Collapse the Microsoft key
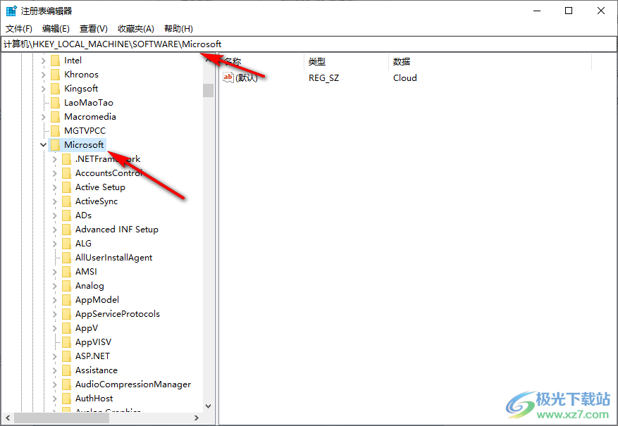Screen dimensions: 618x426 tap(44, 145)
